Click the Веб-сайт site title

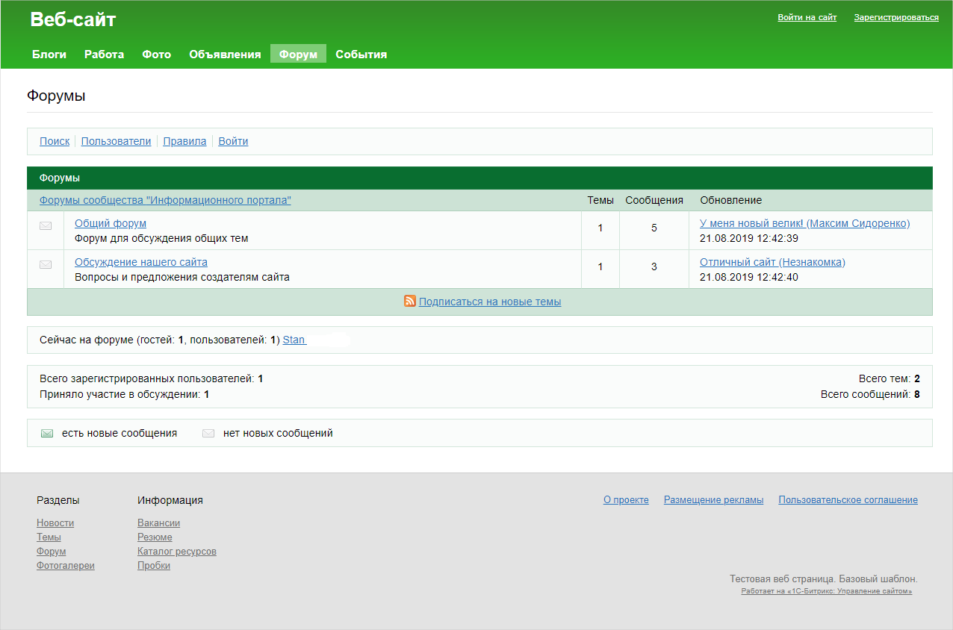[x=73, y=20]
